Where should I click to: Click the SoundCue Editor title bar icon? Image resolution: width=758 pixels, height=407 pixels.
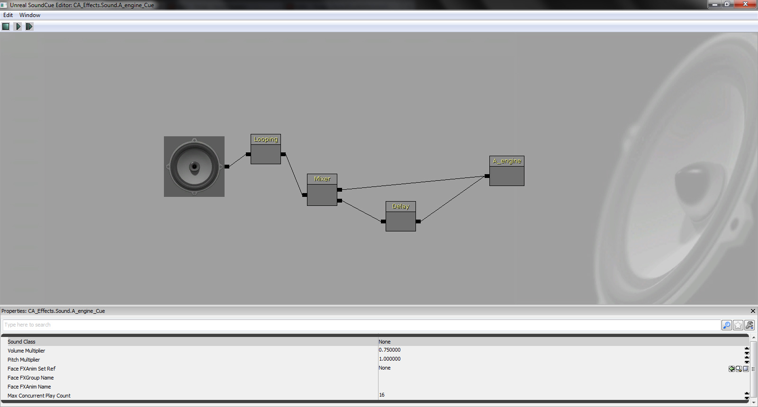point(4,5)
